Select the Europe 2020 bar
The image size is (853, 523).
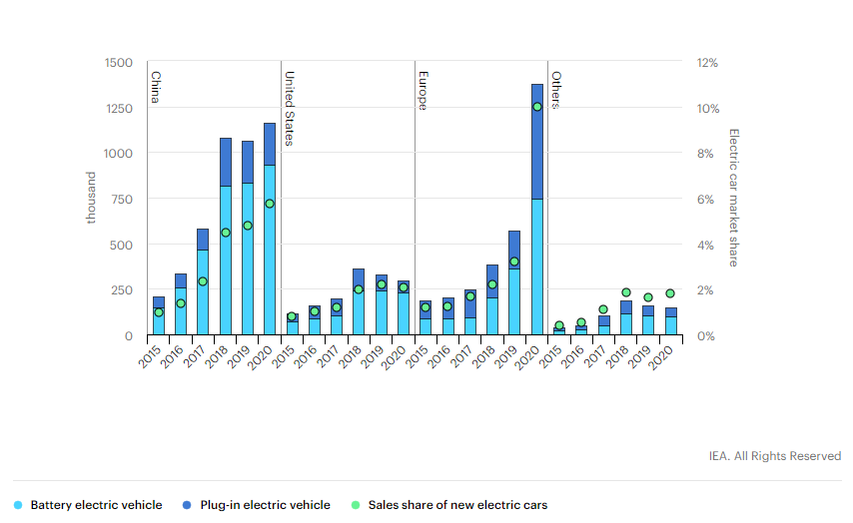click(537, 210)
